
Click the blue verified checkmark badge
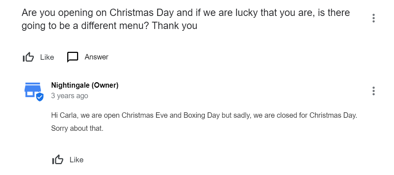coord(40,97)
